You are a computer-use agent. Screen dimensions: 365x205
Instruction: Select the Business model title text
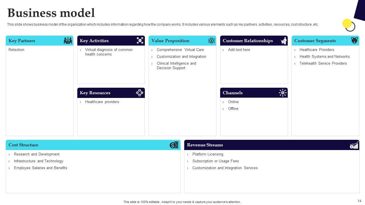click(51, 13)
